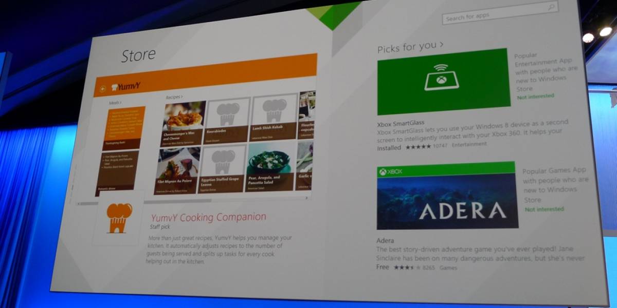
Task: Open the Picks for you section
Action: (x=410, y=47)
